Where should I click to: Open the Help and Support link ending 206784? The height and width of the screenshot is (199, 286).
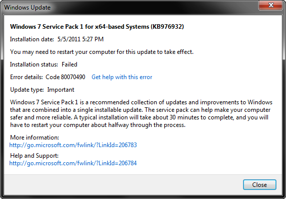point(73,163)
